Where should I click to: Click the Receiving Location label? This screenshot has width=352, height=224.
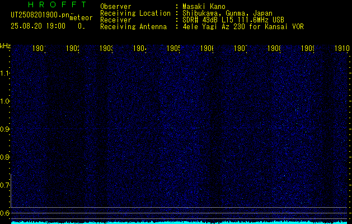[x=135, y=13]
